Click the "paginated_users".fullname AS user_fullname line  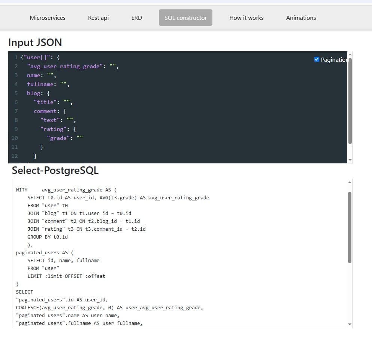[x=79, y=323]
